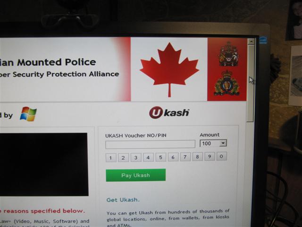Screen dimensions: 302x227
Task: Click the Get Ukash link
Action: pyautogui.click(x=123, y=200)
